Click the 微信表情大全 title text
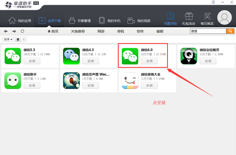 pyautogui.click(x=151, y=74)
